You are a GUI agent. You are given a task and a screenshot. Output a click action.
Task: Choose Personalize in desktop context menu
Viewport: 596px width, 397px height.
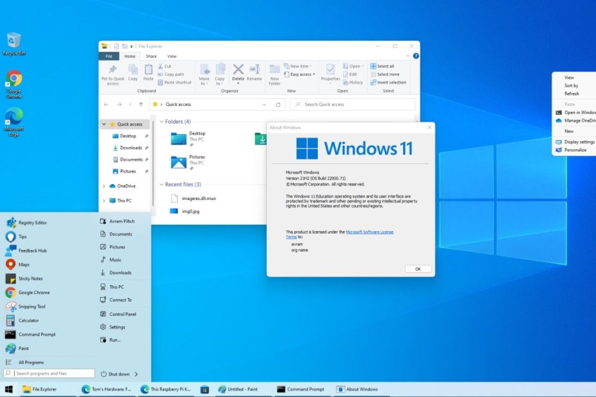coord(574,150)
